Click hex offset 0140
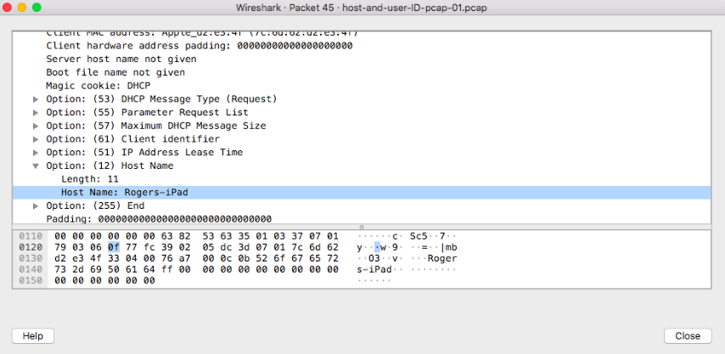The width and height of the screenshot is (725, 354). 31,269
